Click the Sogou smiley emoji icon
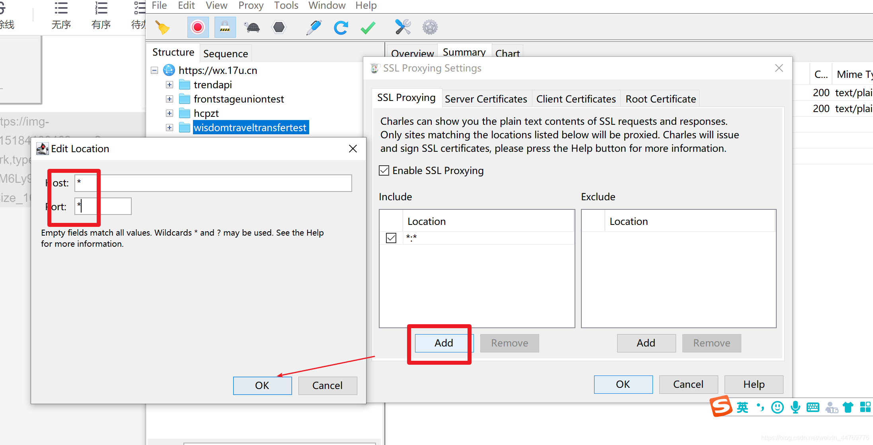Image resolution: width=873 pixels, height=445 pixels. pos(777,407)
